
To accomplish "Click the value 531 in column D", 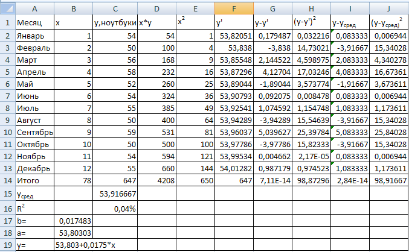I will (156, 132).
